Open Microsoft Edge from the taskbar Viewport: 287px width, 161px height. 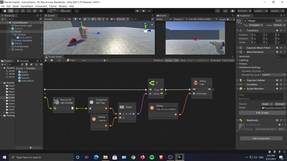pyautogui.click(x=96, y=157)
